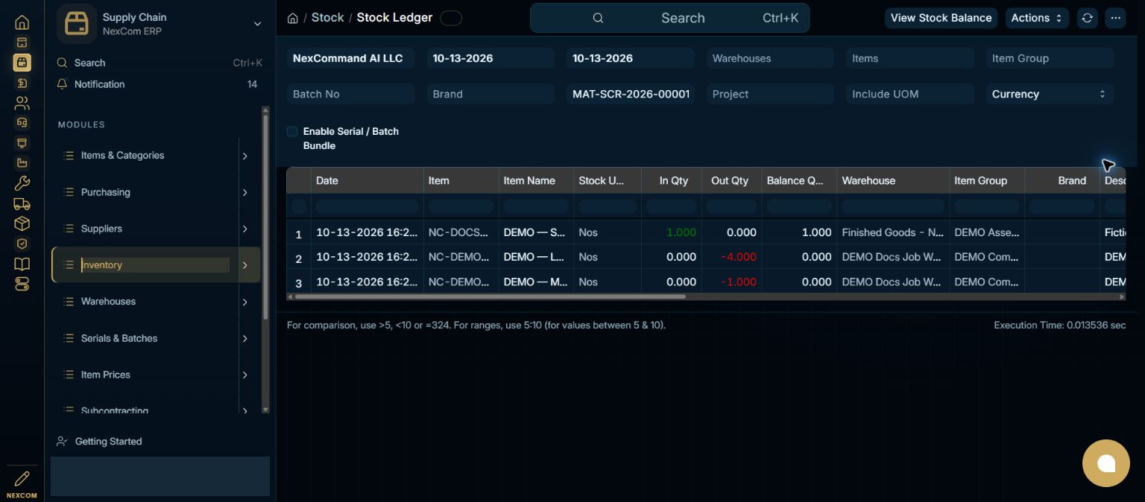1145x502 pixels.
Task: Click the Item Group filter field
Action: tap(1050, 58)
